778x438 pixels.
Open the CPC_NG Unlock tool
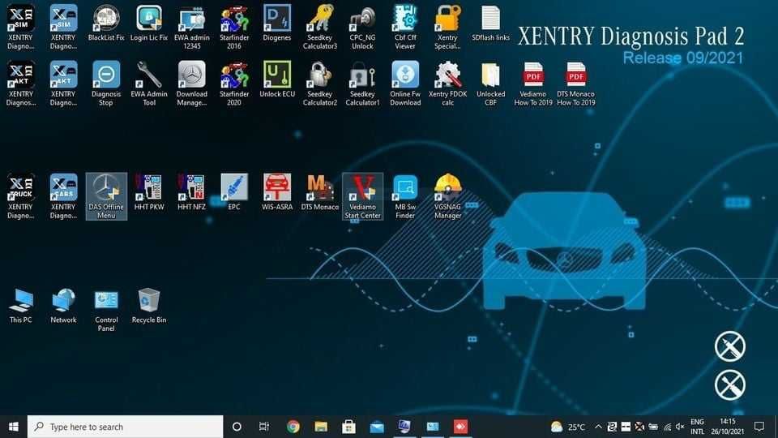coord(363,27)
